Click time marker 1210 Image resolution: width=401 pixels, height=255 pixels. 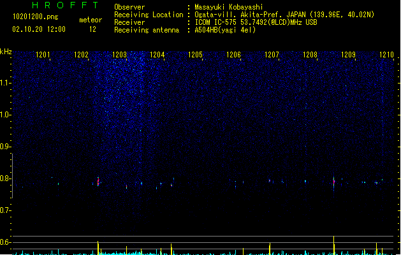(x=386, y=55)
